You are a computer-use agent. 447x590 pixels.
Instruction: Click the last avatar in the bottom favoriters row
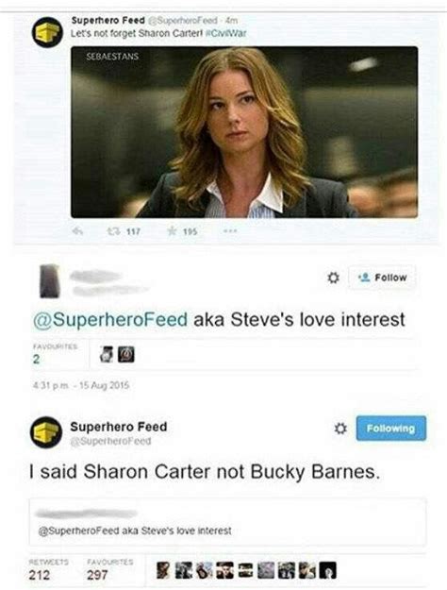pos(328,570)
